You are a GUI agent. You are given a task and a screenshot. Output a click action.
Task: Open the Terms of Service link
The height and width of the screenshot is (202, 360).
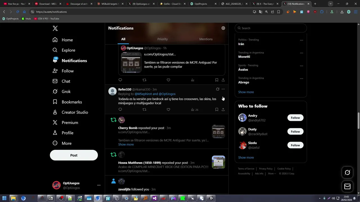[246, 169]
